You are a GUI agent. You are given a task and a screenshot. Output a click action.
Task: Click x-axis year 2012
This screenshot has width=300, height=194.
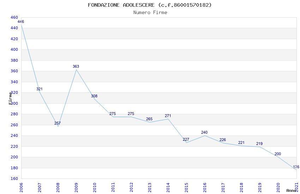131,187
